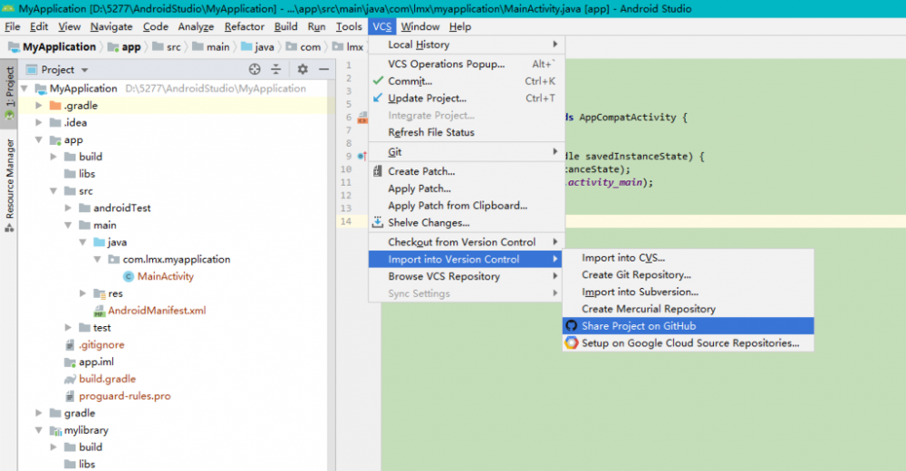
Task: Open the Refactor menu
Action: [x=244, y=27]
